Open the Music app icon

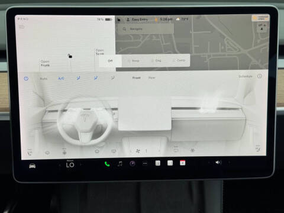point(120,163)
